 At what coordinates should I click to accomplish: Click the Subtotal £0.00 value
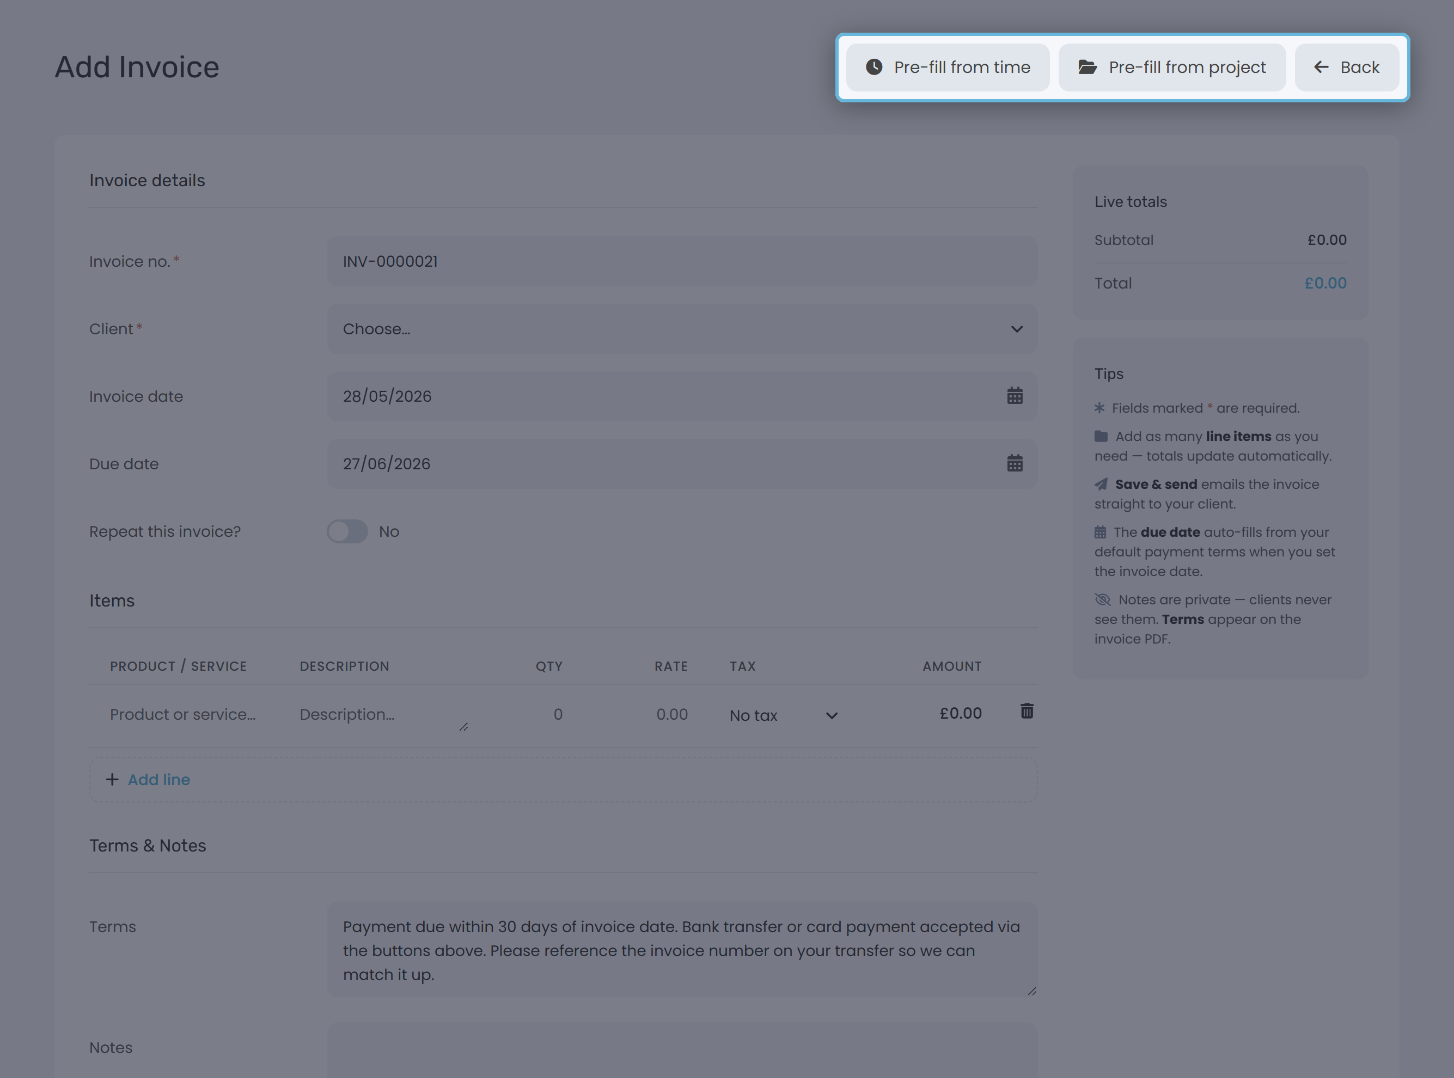tap(1327, 240)
